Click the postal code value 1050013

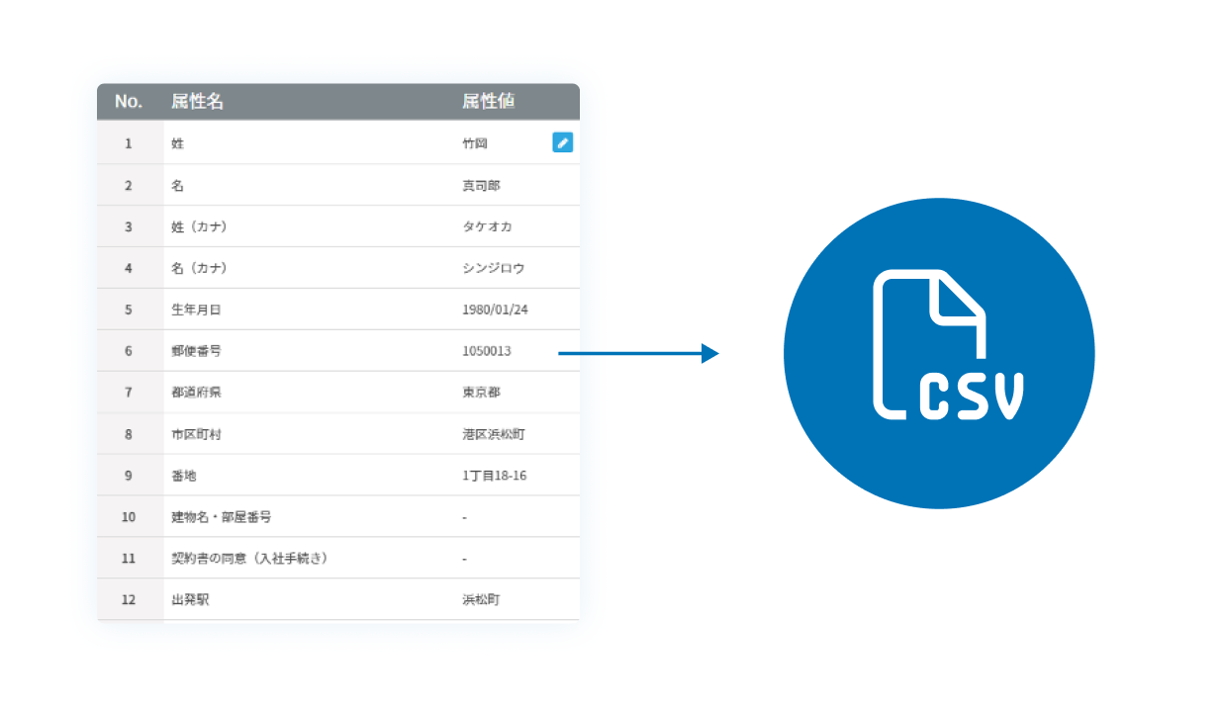pos(487,352)
